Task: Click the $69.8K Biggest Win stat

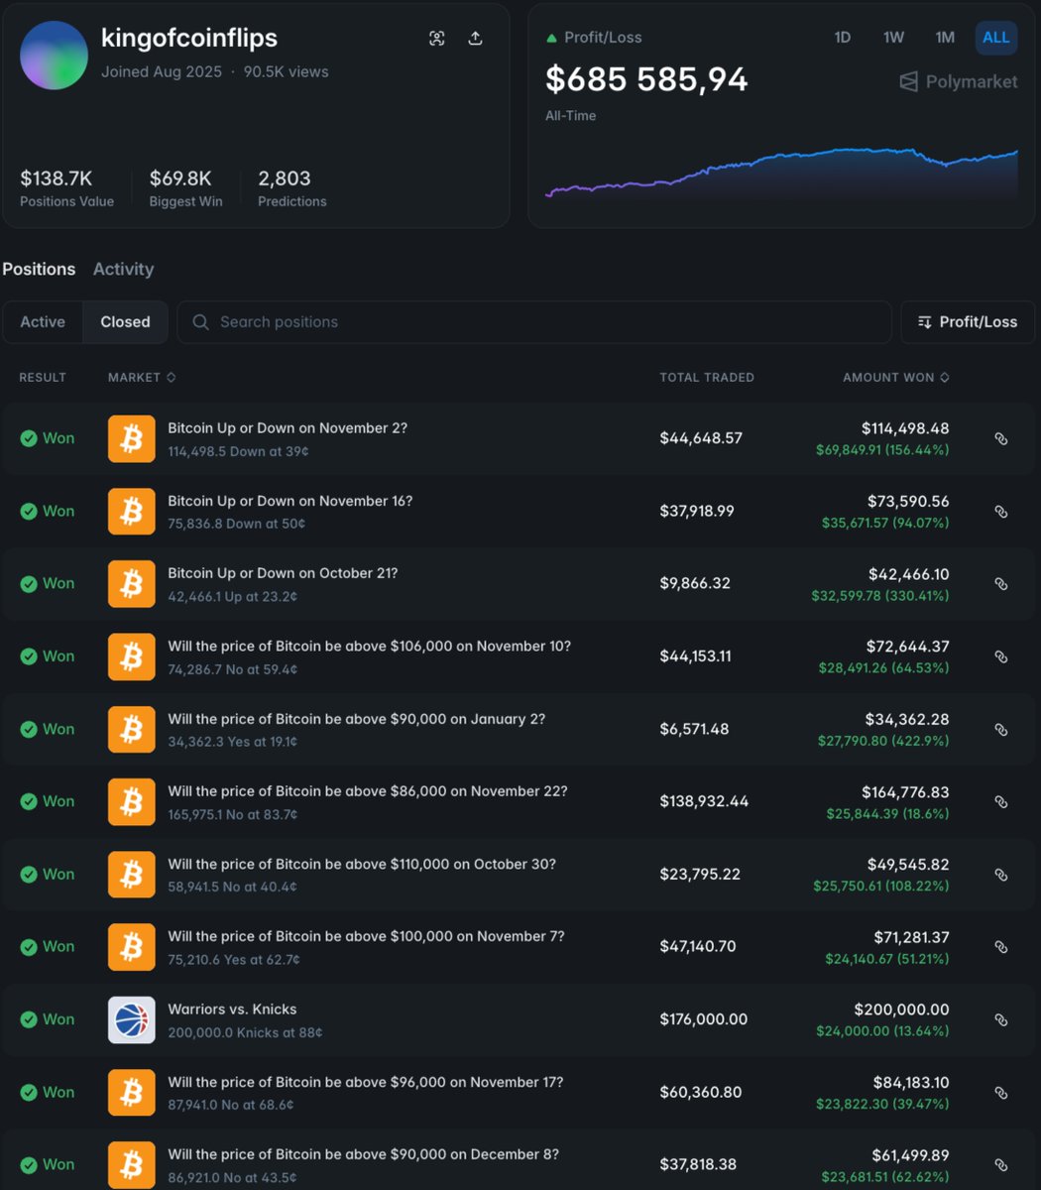Action: click(x=185, y=187)
